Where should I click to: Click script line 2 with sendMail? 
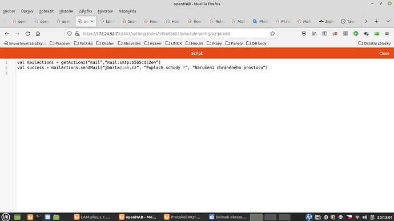coord(143,67)
